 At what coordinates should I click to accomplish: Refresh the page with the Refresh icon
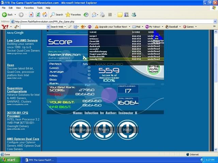(38, 15)
